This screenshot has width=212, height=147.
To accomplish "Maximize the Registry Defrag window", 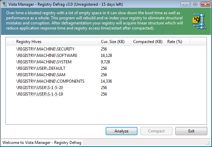I will (195, 4).
